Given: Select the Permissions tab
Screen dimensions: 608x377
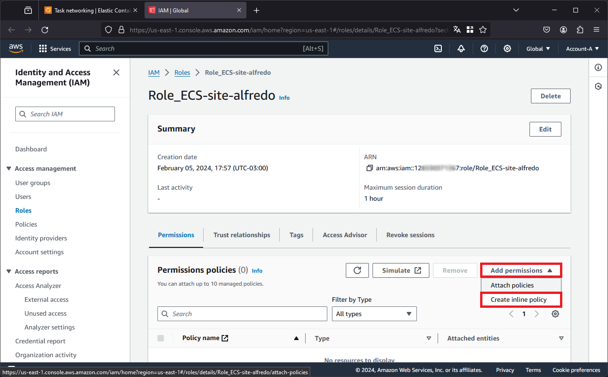Looking at the screenshot, I should (x=176, y=235).
